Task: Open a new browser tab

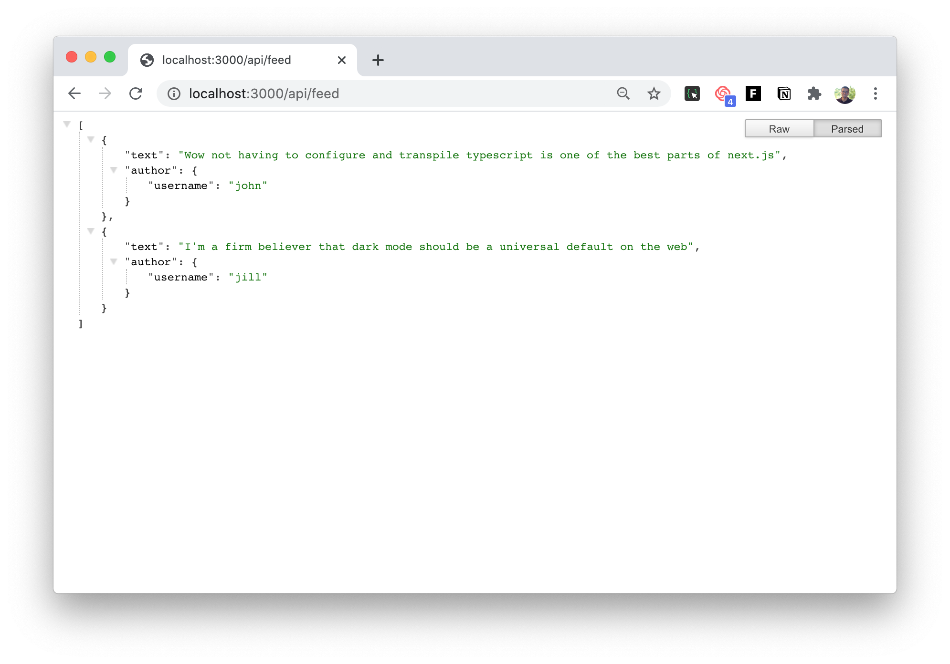Action: pyautogui.click(x=378, y=60)
